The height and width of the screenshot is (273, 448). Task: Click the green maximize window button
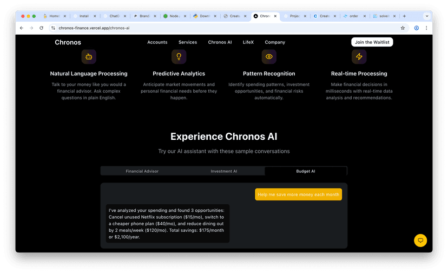click(x=34, y=16)
